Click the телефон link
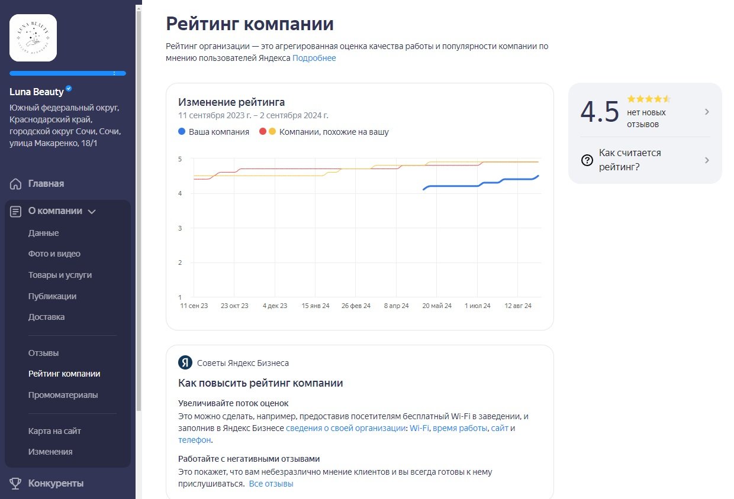This screenshot has height=499, width=734. [194, 440]
